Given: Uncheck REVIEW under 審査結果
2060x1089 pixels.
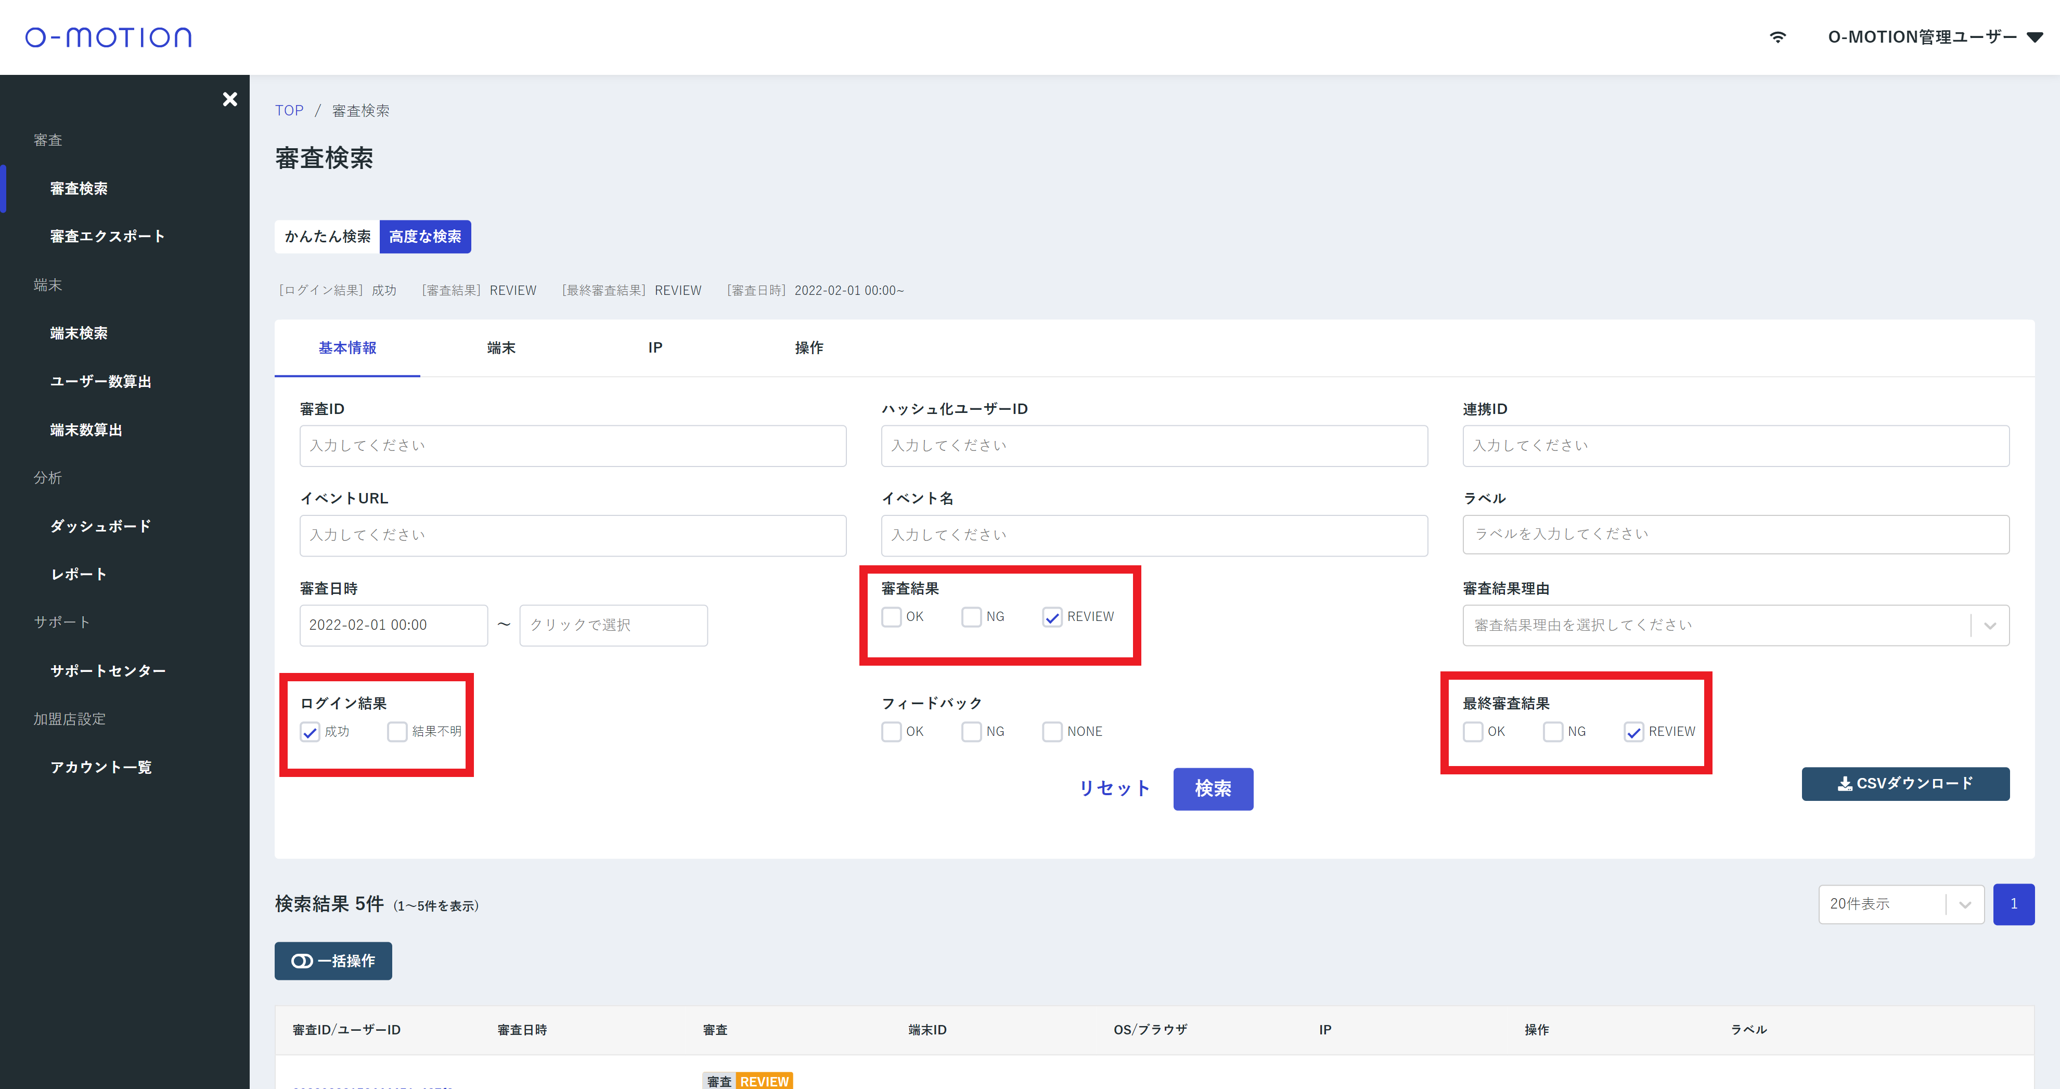Looking at the screenshot, I should pos(1052,617).
